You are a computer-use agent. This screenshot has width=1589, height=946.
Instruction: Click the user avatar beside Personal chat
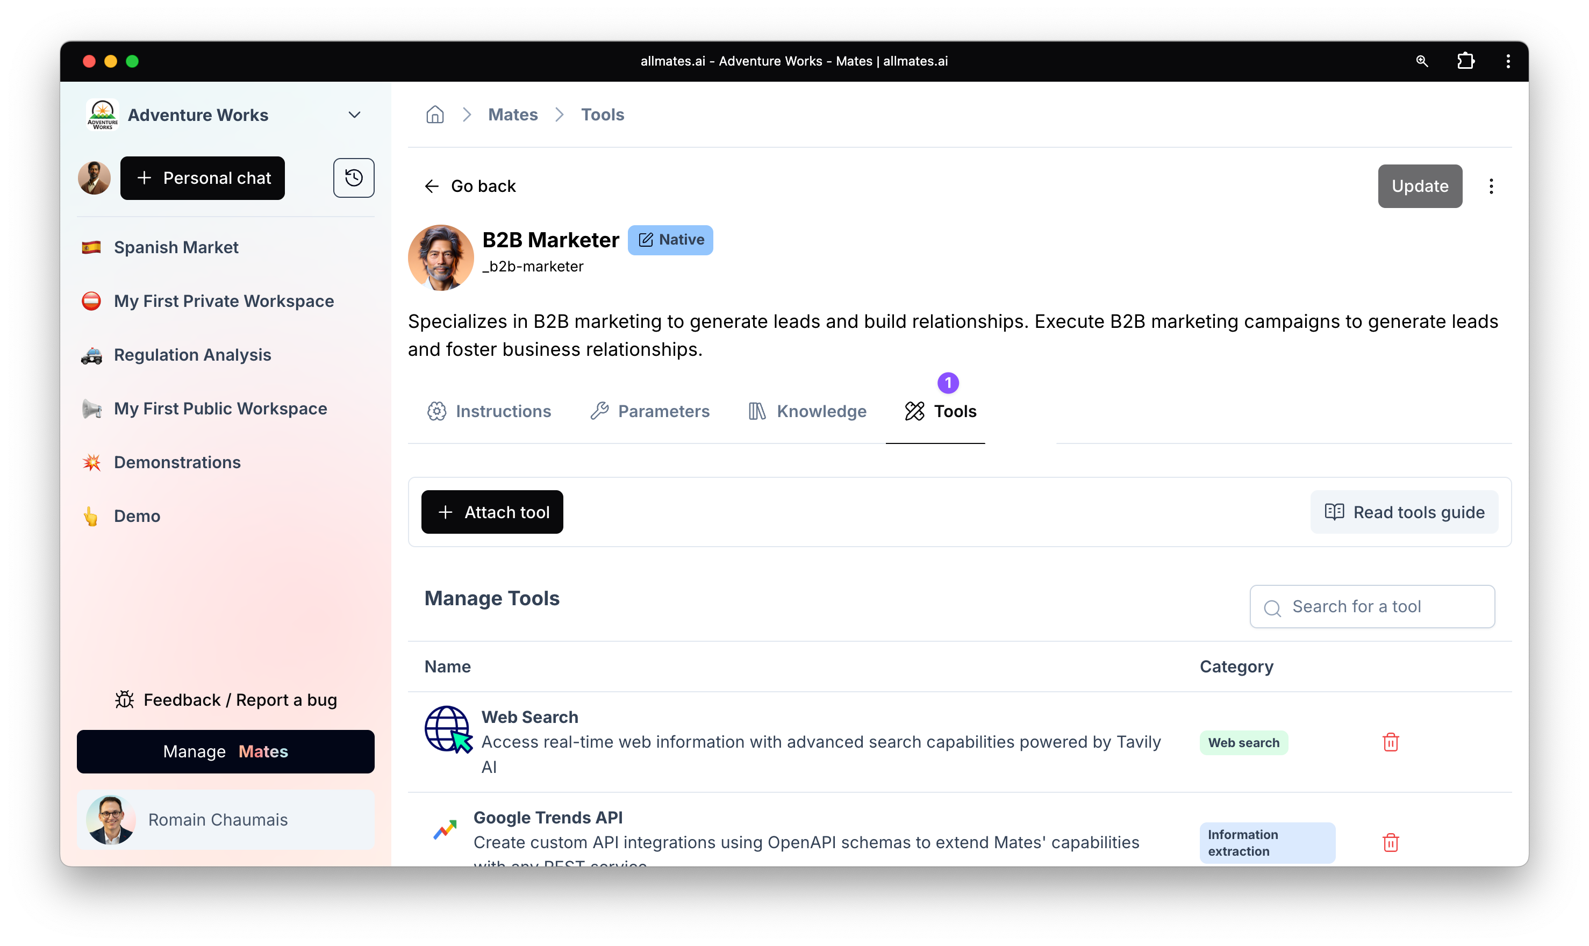tap(94, 178)
